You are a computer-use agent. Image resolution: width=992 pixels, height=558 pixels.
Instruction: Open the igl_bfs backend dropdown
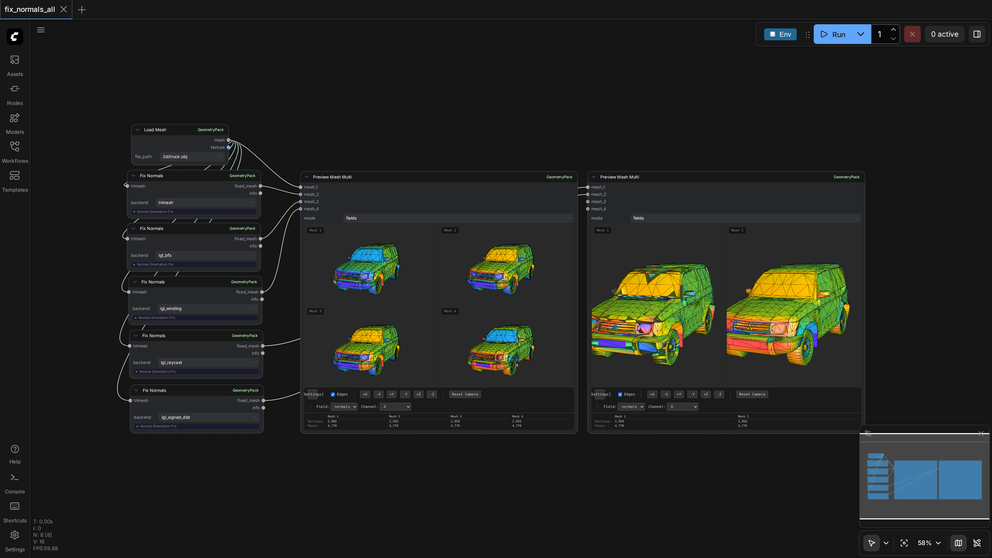click(206, 255)
